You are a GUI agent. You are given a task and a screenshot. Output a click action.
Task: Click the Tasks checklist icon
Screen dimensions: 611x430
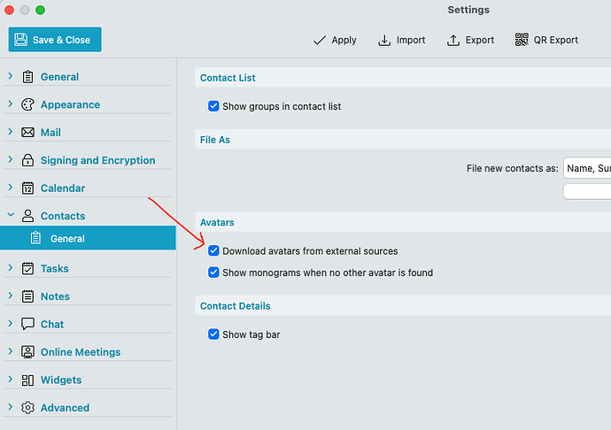click(x=27, y=268)
